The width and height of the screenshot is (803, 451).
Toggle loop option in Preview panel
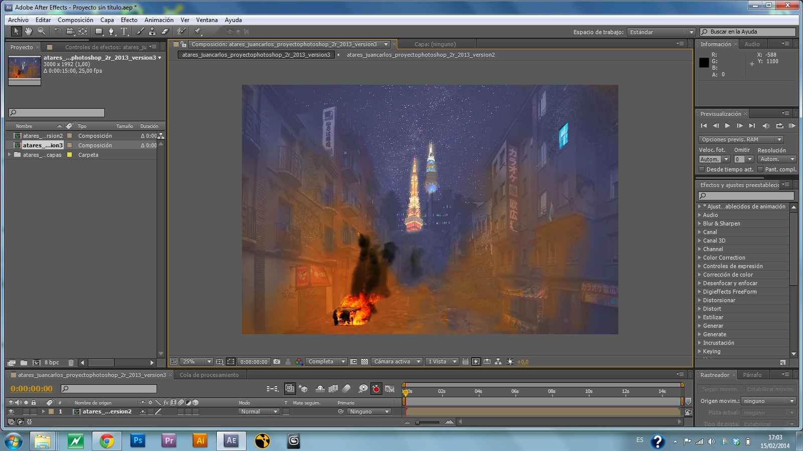(x=779, y=126)
